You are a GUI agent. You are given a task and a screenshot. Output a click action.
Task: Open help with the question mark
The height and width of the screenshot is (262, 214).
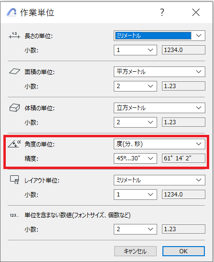[162, 13]
